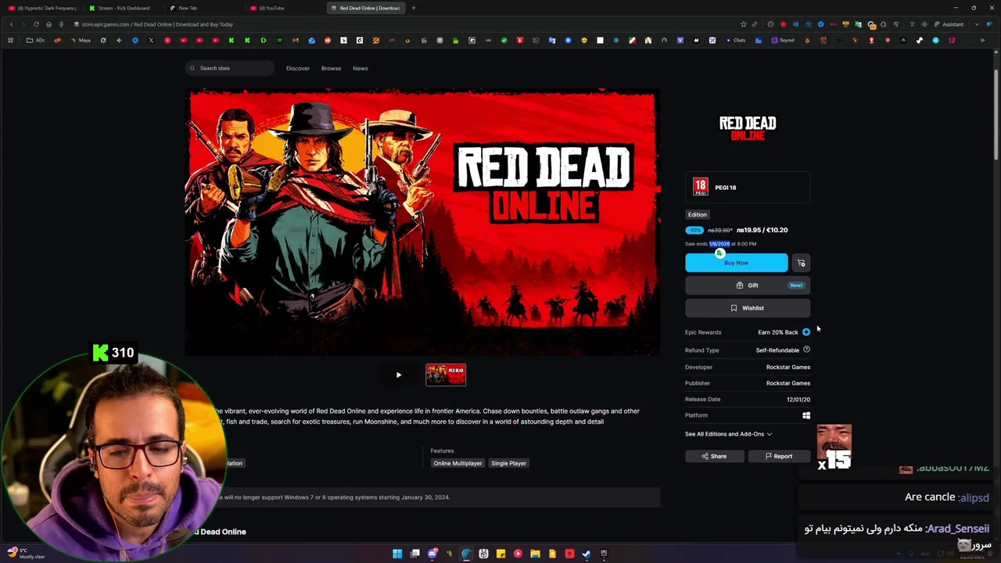Click the Buy Now button
Image resolution: width=1001 pixels, height=563 pixels.
click(x=736, y=263)
